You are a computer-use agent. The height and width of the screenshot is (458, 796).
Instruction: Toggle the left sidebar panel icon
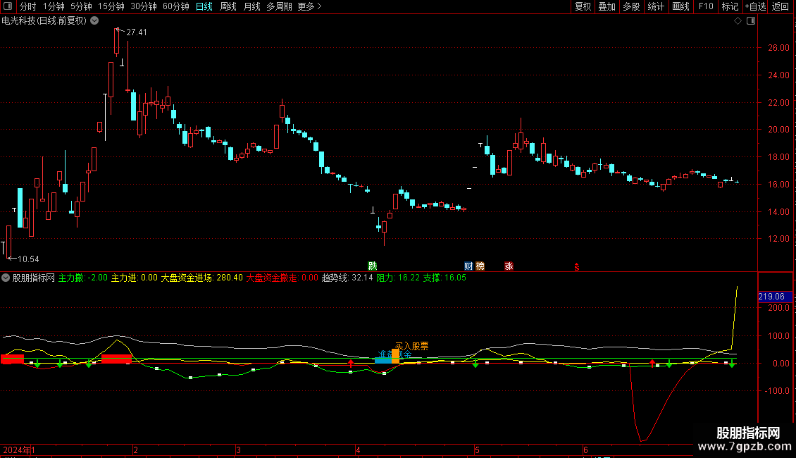(x=8, y=6)
